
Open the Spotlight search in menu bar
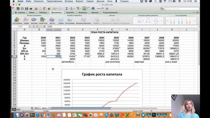(x=155, y=1)
